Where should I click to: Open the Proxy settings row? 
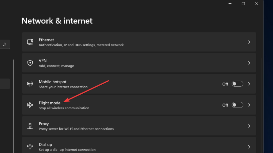coord(139,126)
